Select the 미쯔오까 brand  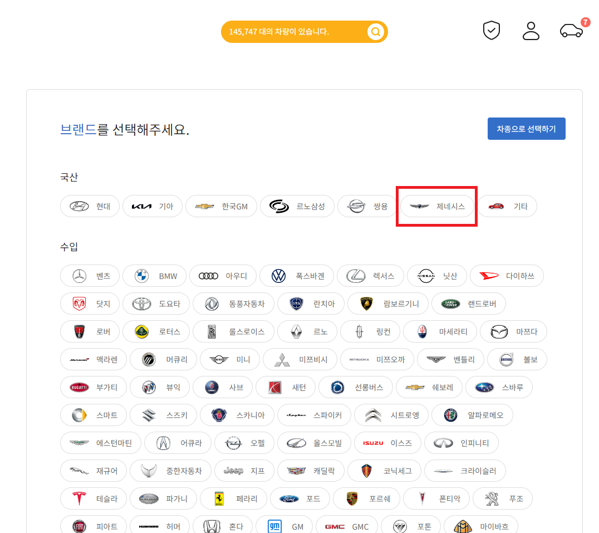(x=377, y=360)
